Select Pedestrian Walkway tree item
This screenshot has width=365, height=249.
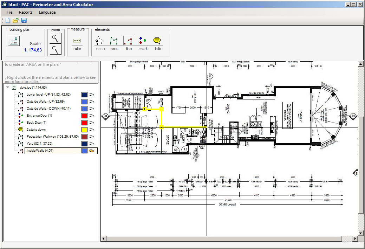coord(53,137)
